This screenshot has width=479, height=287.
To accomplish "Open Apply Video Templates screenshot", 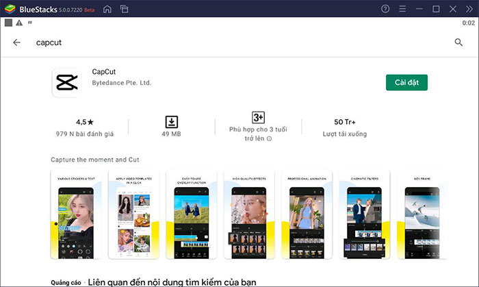I will [134, 215].
